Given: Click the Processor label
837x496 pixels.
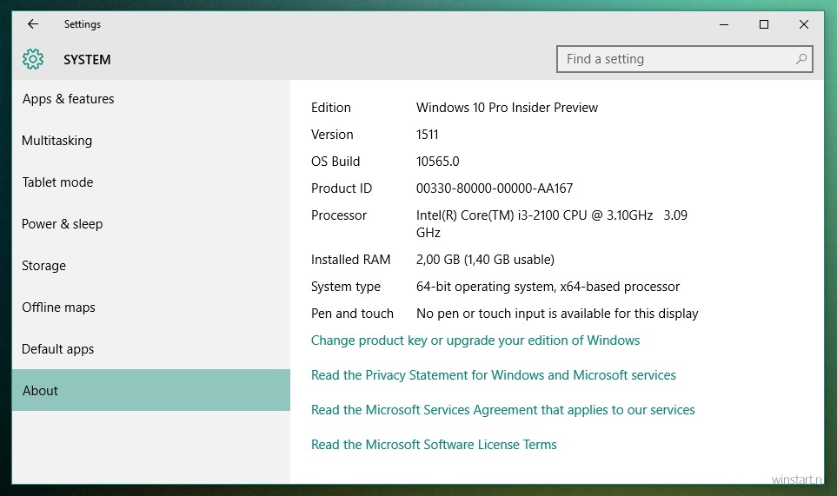Looking at the screenshot, I should [x=339, y=215].
